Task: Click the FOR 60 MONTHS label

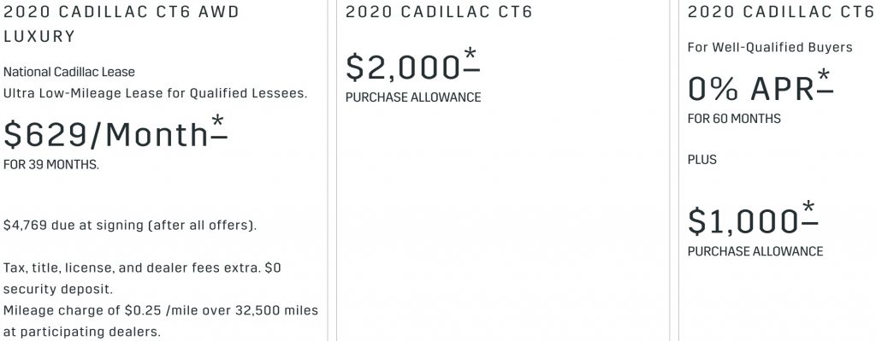Action: tap(734, 119)
